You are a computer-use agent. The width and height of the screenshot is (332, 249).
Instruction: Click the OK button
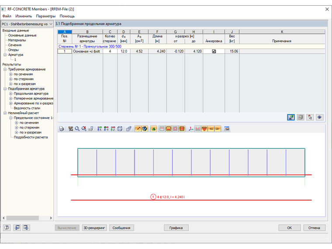tap(290, 228)
